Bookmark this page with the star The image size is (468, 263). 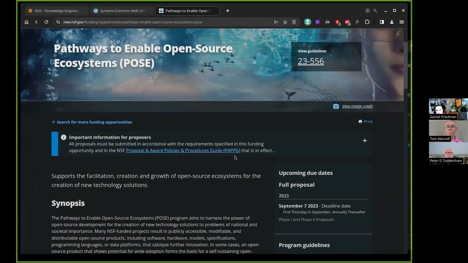285,22
